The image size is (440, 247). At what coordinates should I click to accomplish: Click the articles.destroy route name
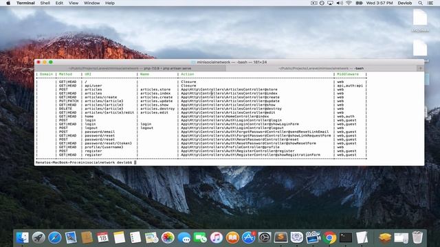[157, 108]
